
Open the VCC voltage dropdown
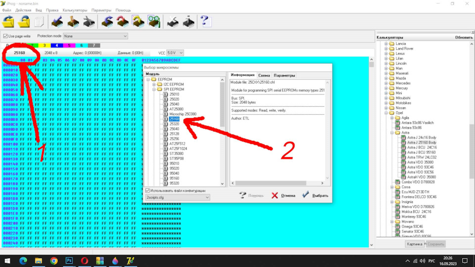click(x=175, y=53)
